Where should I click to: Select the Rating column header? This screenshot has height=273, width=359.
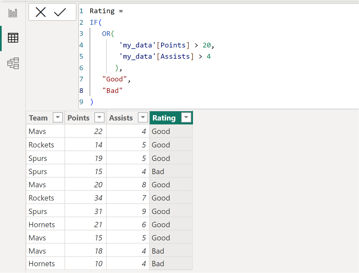click(x=164, y=118)
